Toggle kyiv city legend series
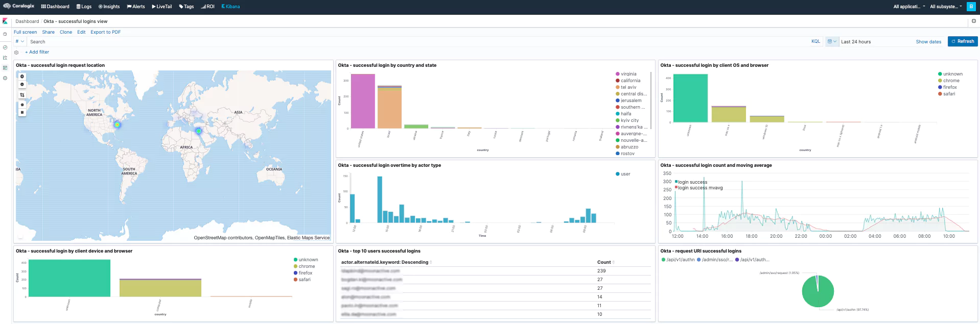 (627, 120)
